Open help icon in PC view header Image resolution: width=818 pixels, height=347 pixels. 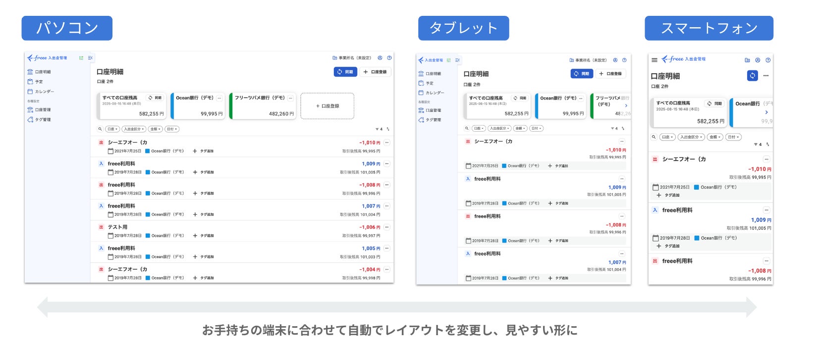[x=389, y=58]
